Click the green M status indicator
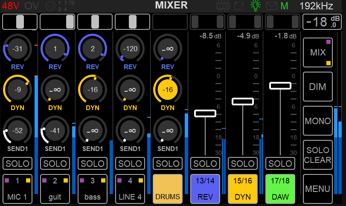The image size is (346, 206). click(284, 6)
